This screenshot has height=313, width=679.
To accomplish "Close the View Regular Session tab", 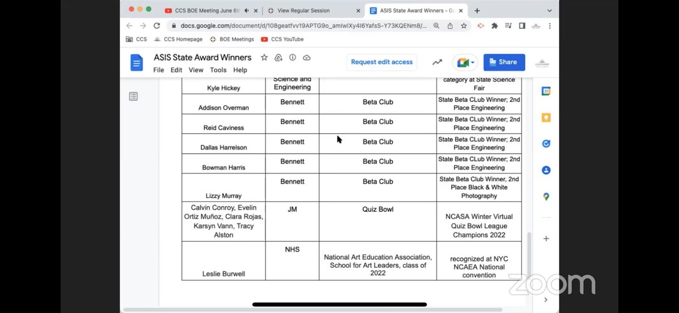I will tap(358, 10).
